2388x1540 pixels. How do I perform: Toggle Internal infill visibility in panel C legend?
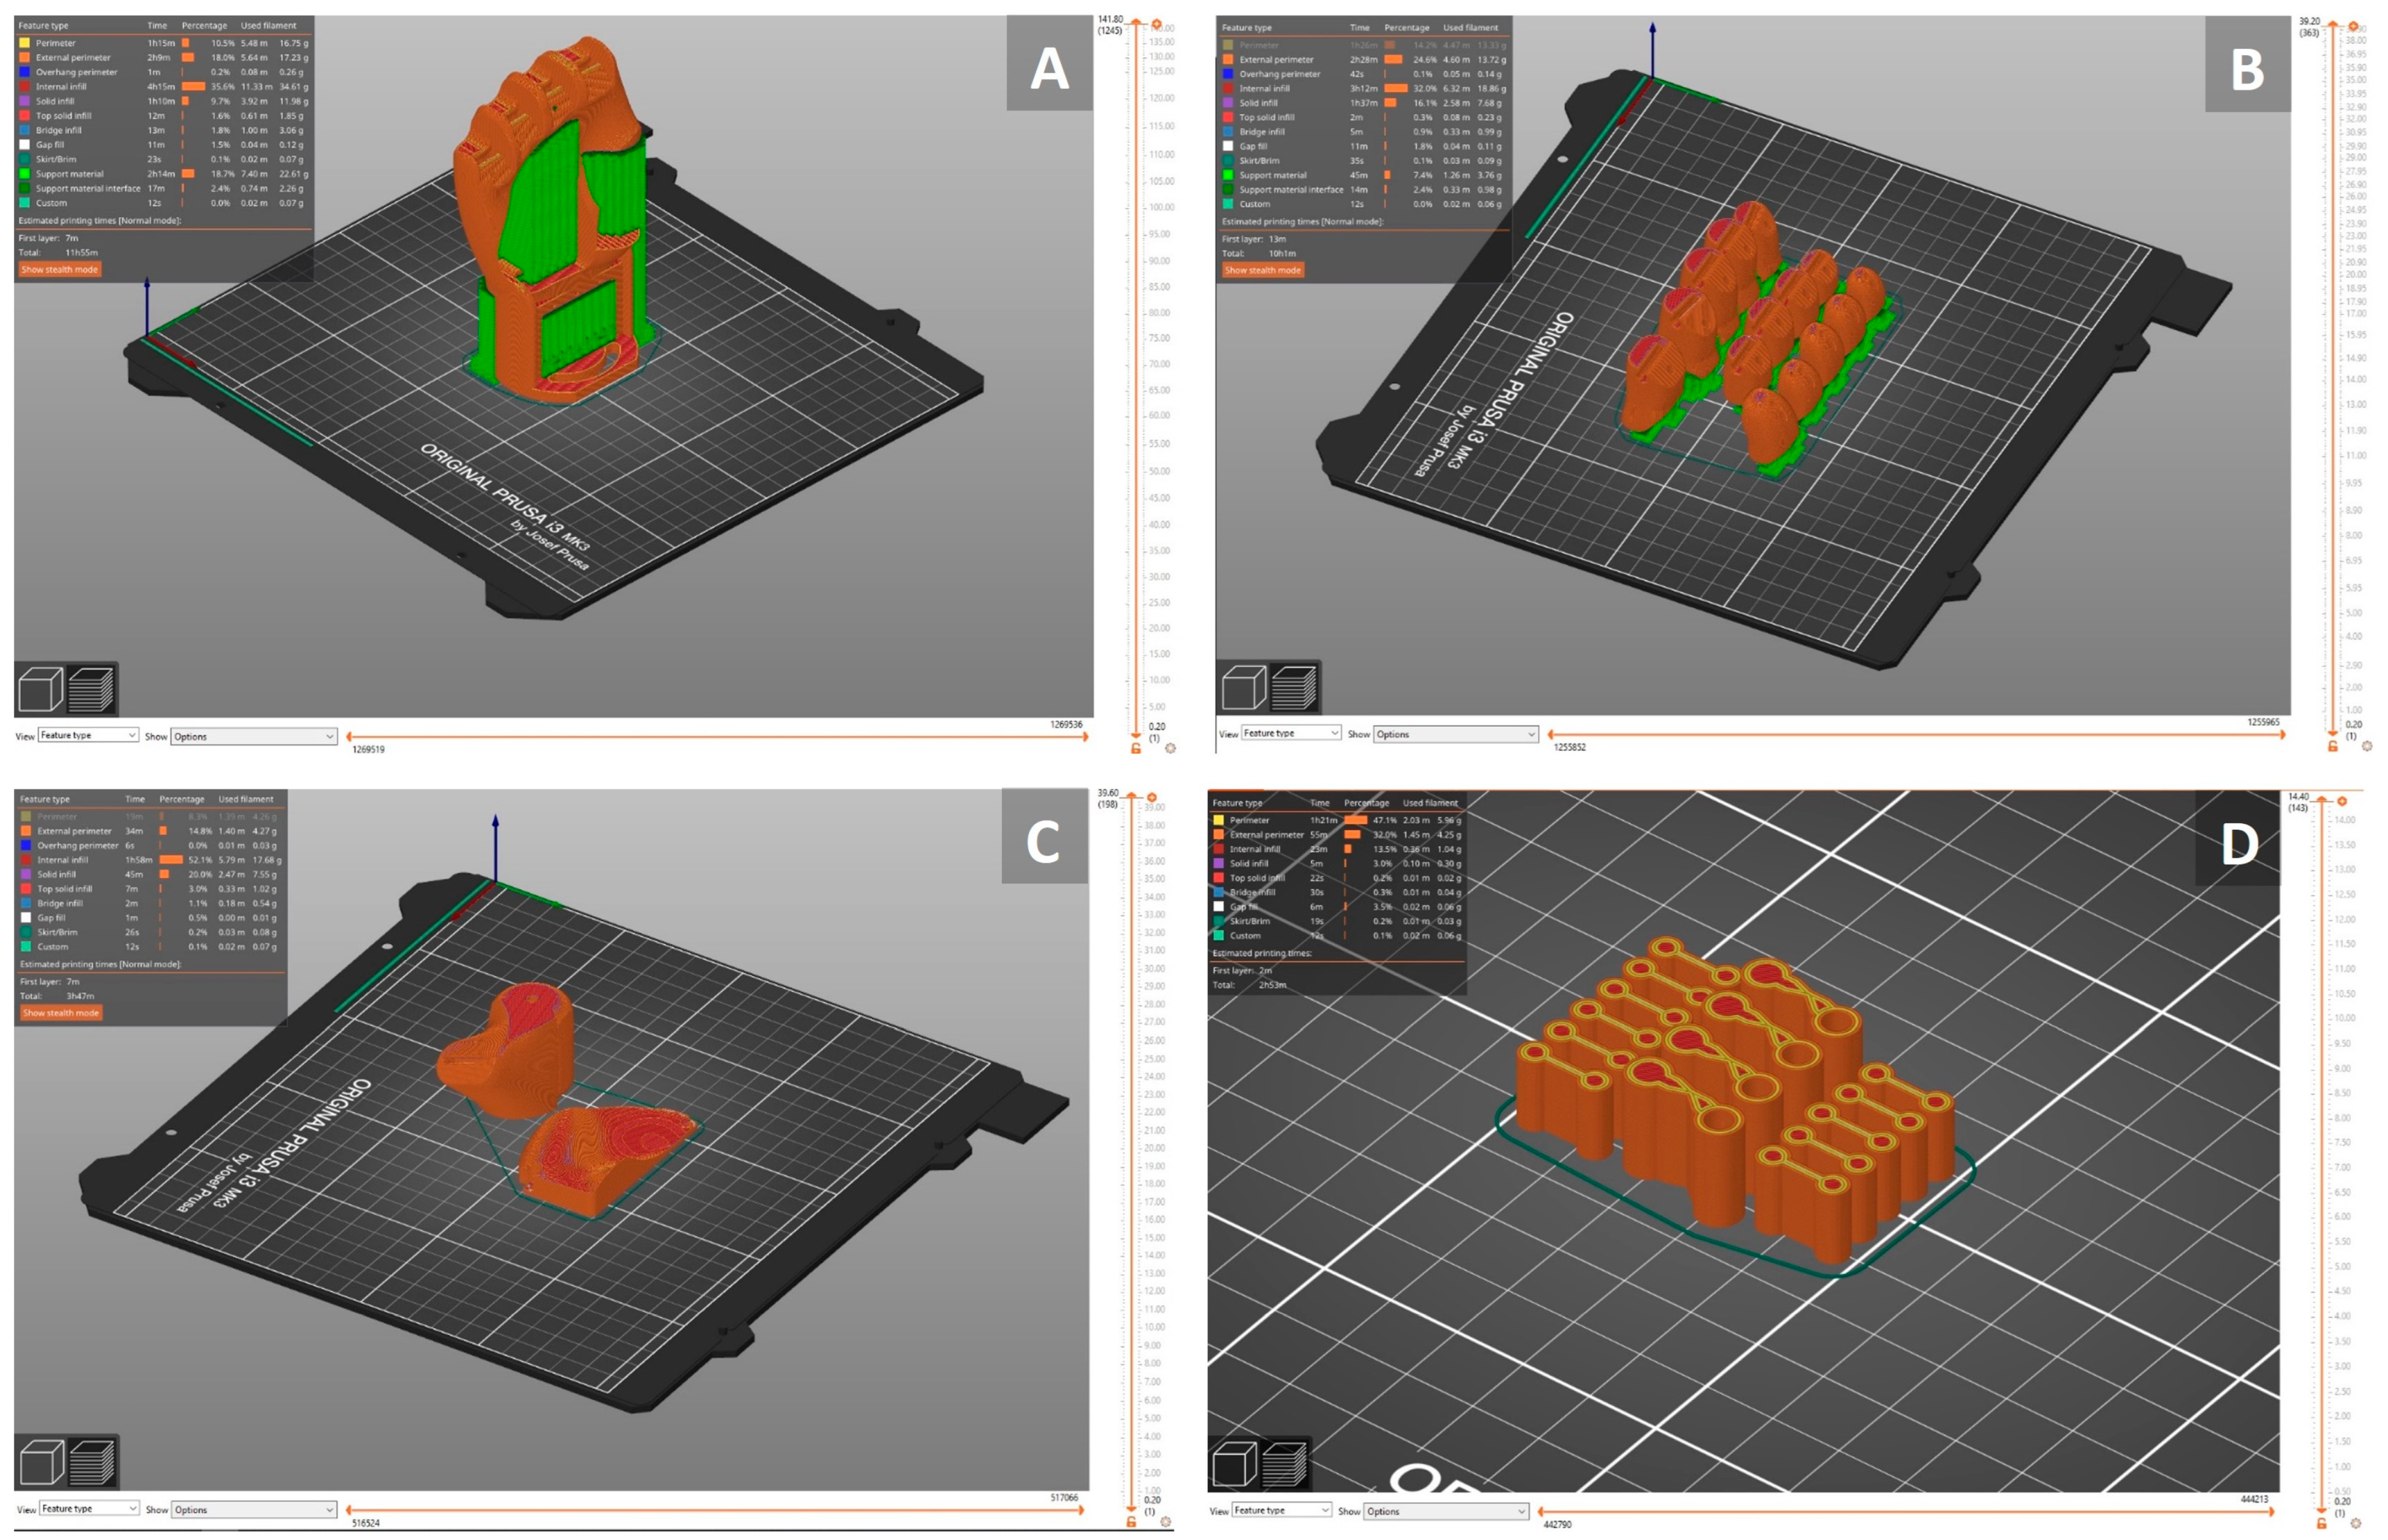(62, 860)
